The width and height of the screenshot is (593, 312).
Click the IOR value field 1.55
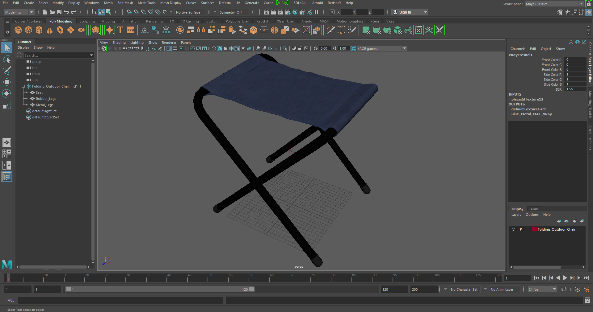[574, 89]
